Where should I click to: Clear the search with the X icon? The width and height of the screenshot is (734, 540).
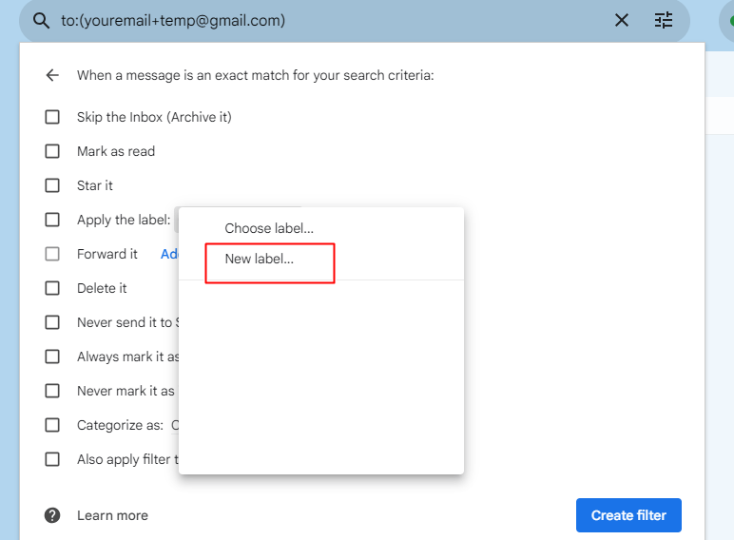click(622, 20)
